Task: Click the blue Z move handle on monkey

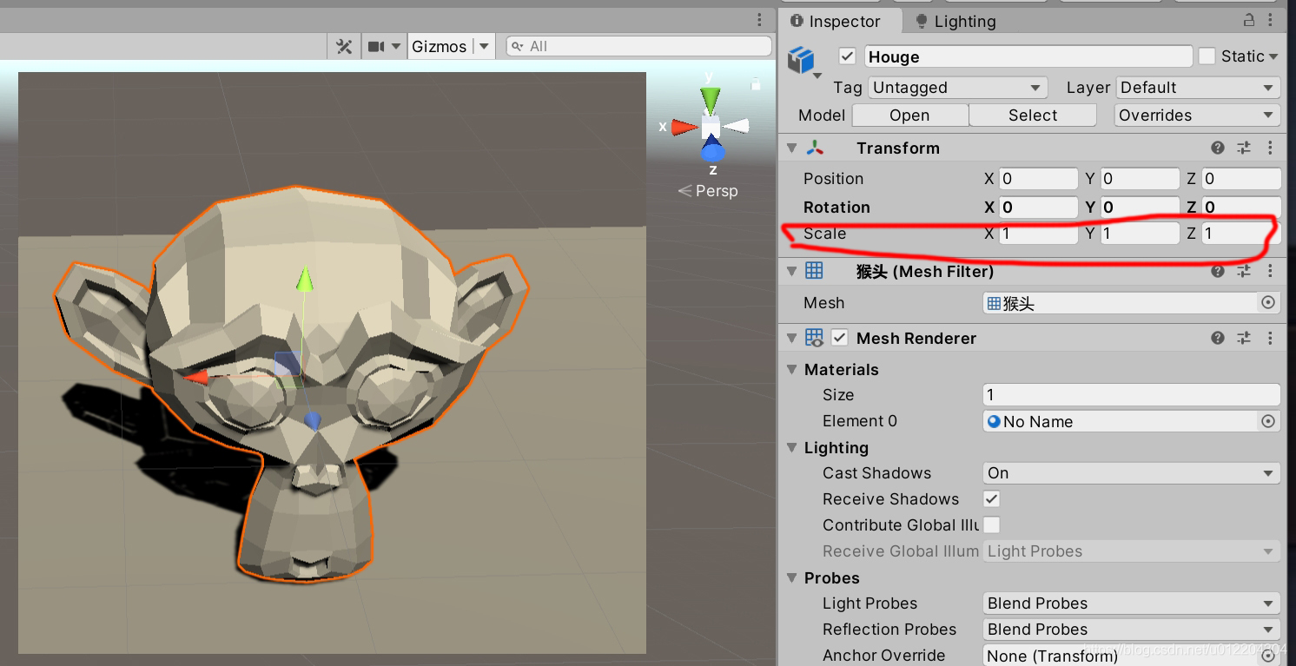Action: (313, 421)
